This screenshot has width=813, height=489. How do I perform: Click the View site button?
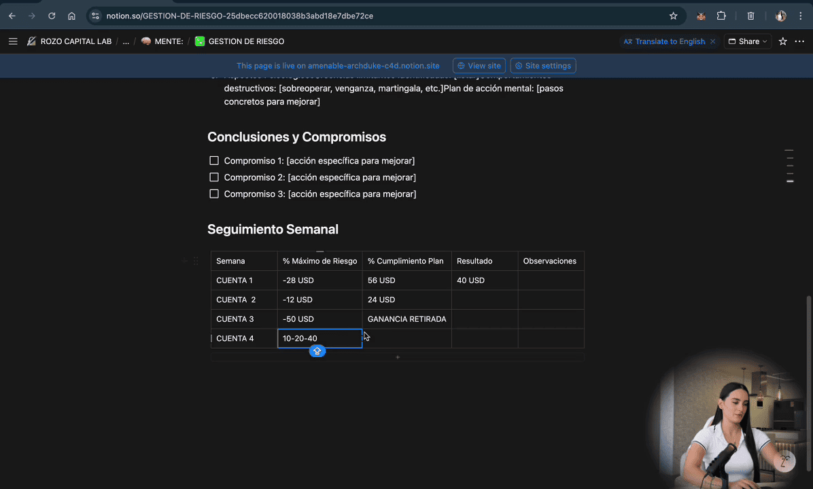tap(479, 66)
